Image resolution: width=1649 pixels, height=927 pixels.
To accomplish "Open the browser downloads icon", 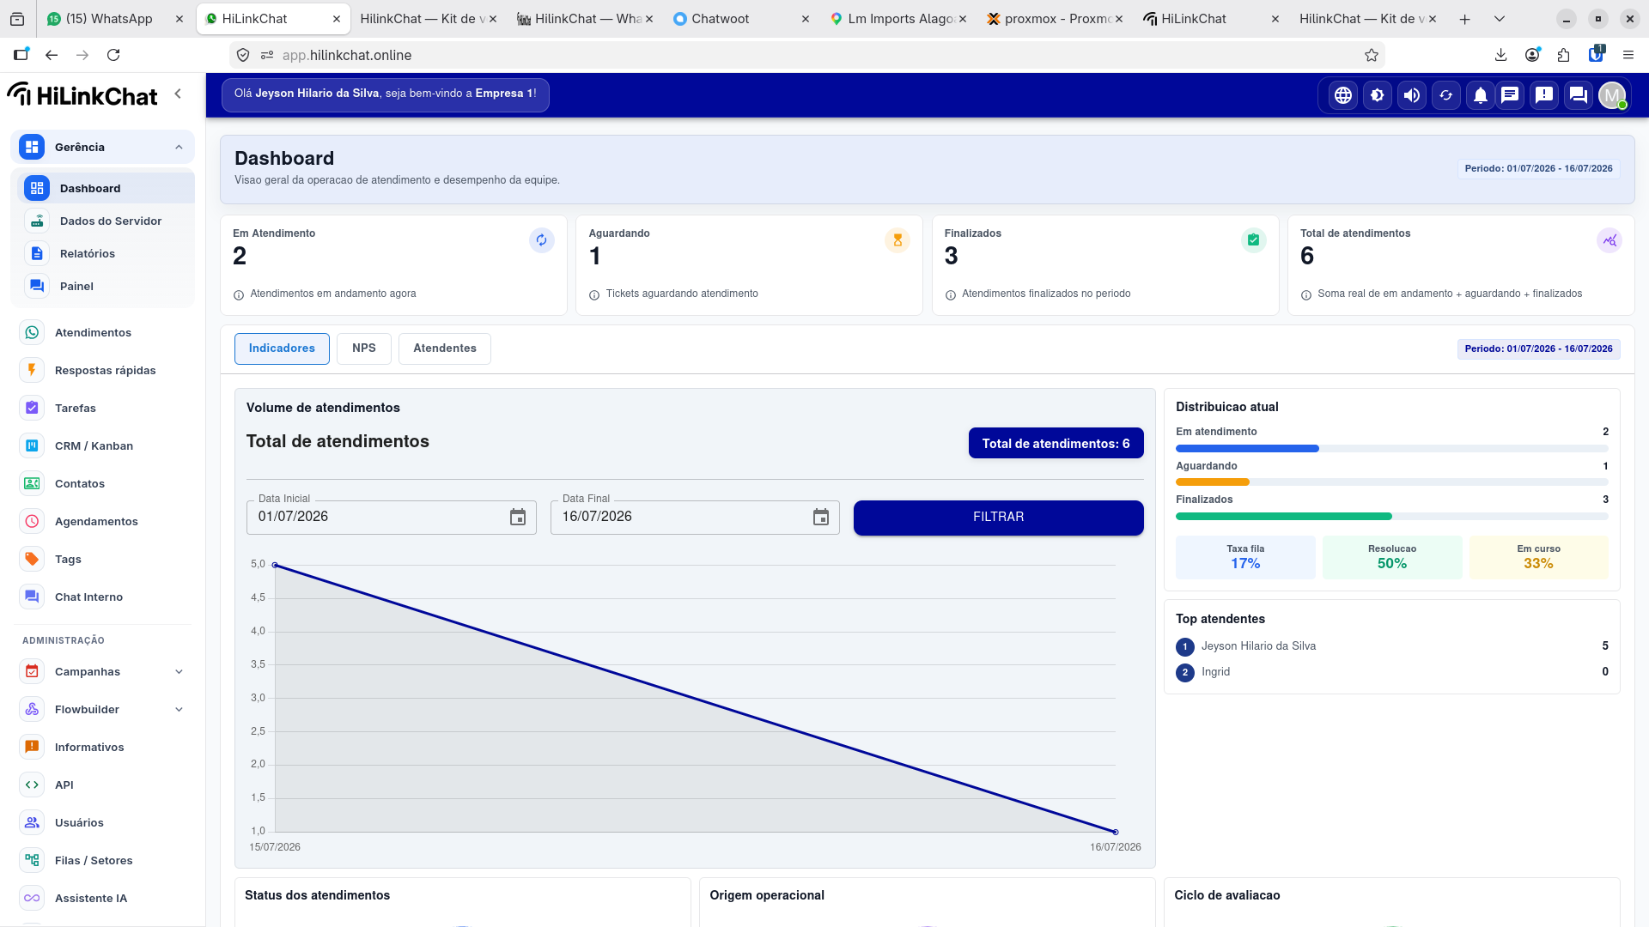I will (1501, 55).
